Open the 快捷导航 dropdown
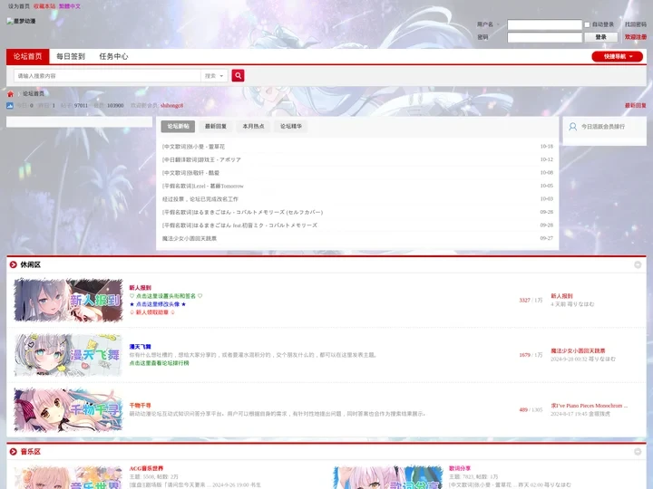Screen dimensions: 653x489 [618, 56]
